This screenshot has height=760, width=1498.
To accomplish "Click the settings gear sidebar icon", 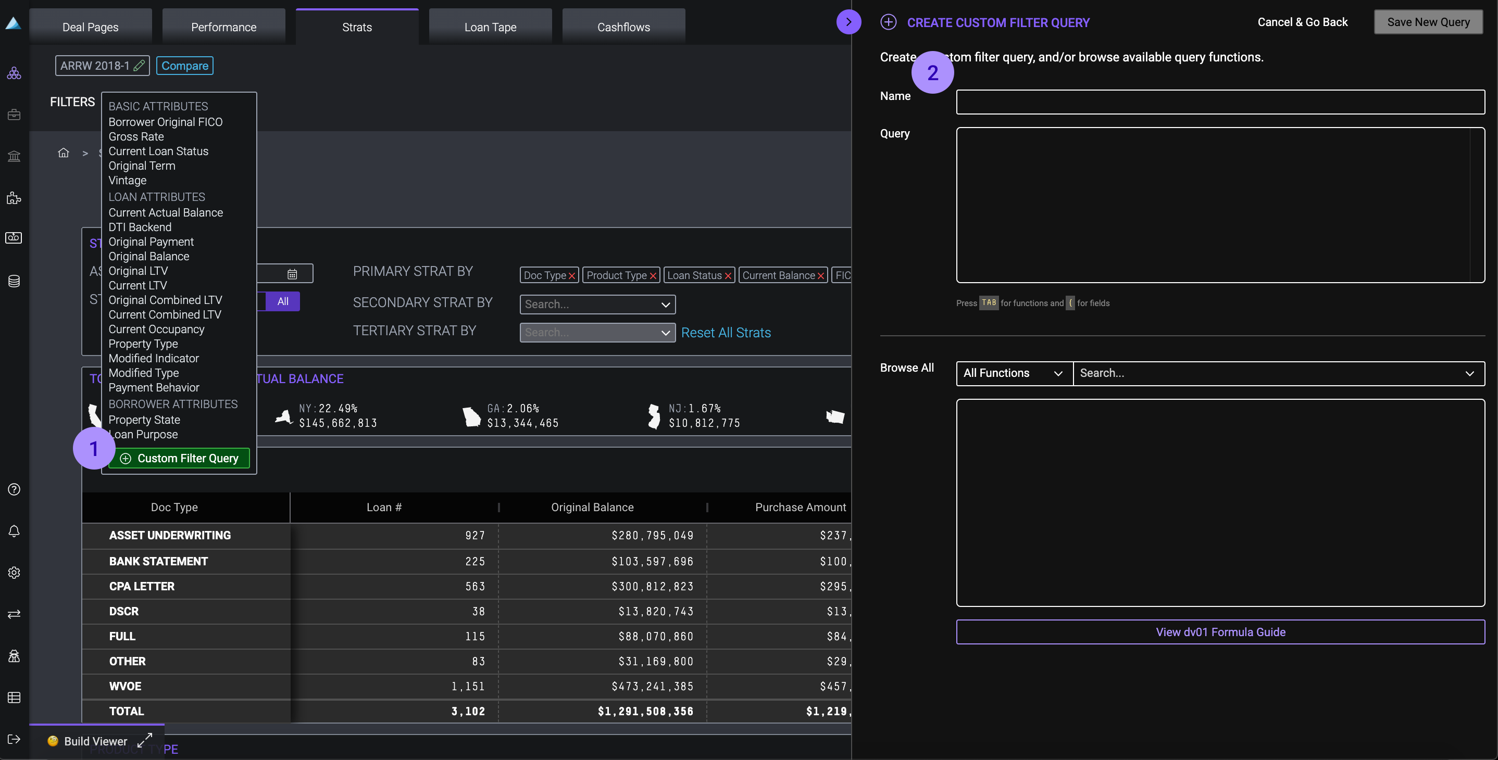I will click(x=14, y=572).
